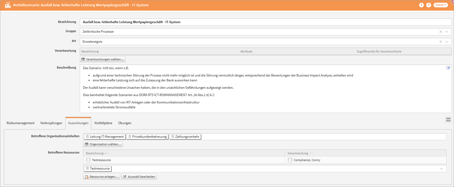Open the Extras menu
454x187 pixels.
pyautogui.click(x=440, y=5)
